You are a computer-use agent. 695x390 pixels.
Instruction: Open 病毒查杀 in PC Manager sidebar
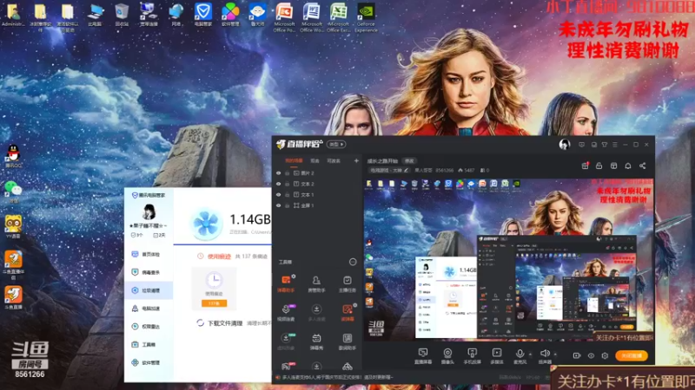(x=149, y=272)
